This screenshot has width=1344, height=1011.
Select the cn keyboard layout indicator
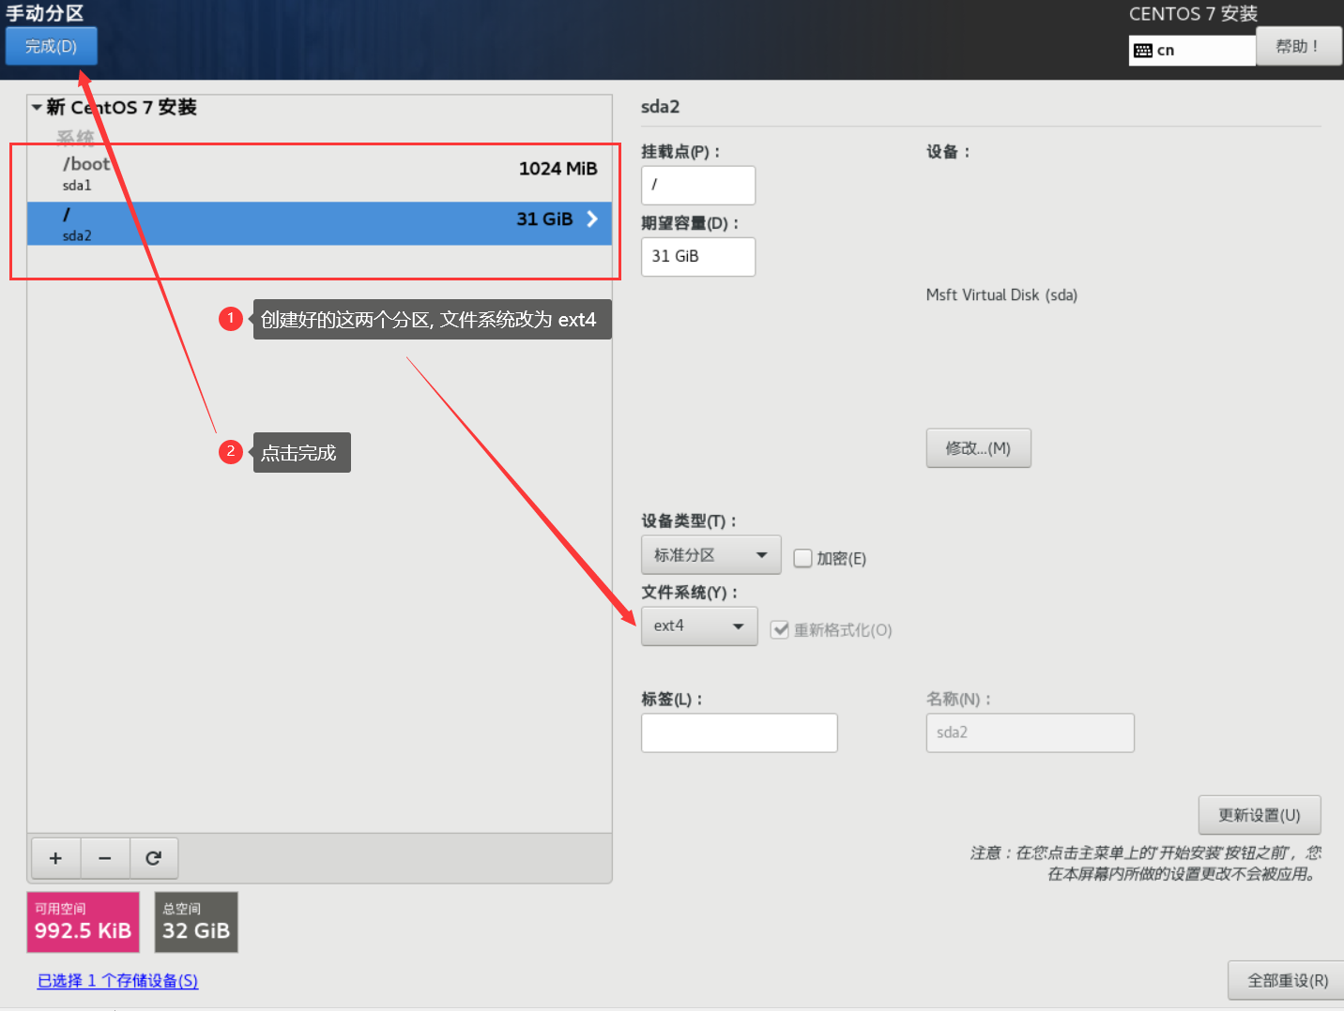pyautogui.click(x=1192, y=51)
